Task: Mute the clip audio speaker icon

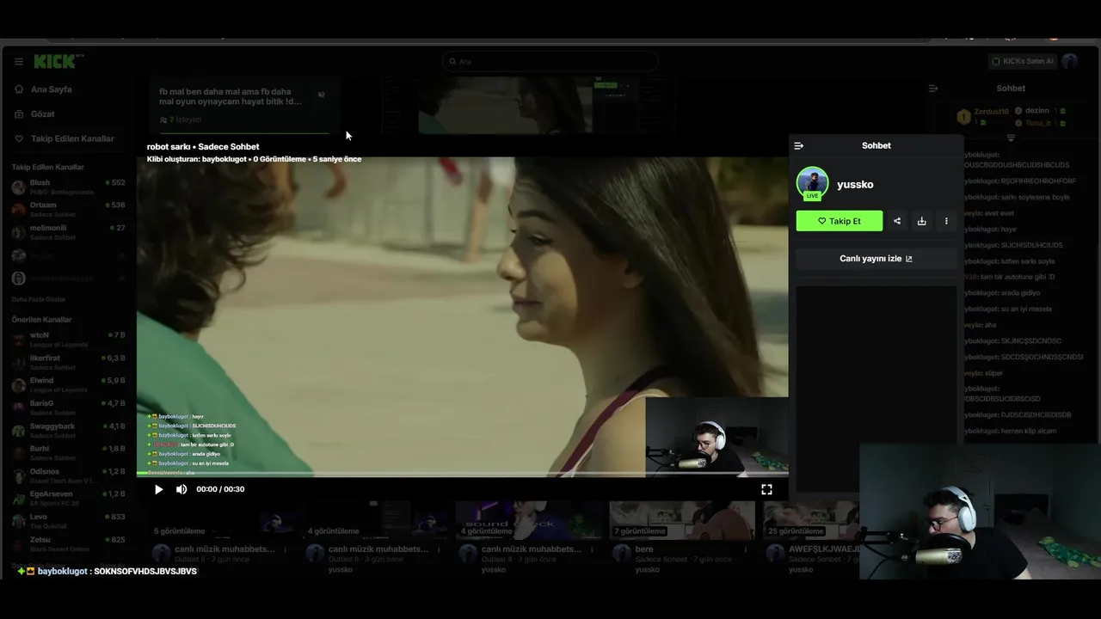Action: (x=181, y=489)
